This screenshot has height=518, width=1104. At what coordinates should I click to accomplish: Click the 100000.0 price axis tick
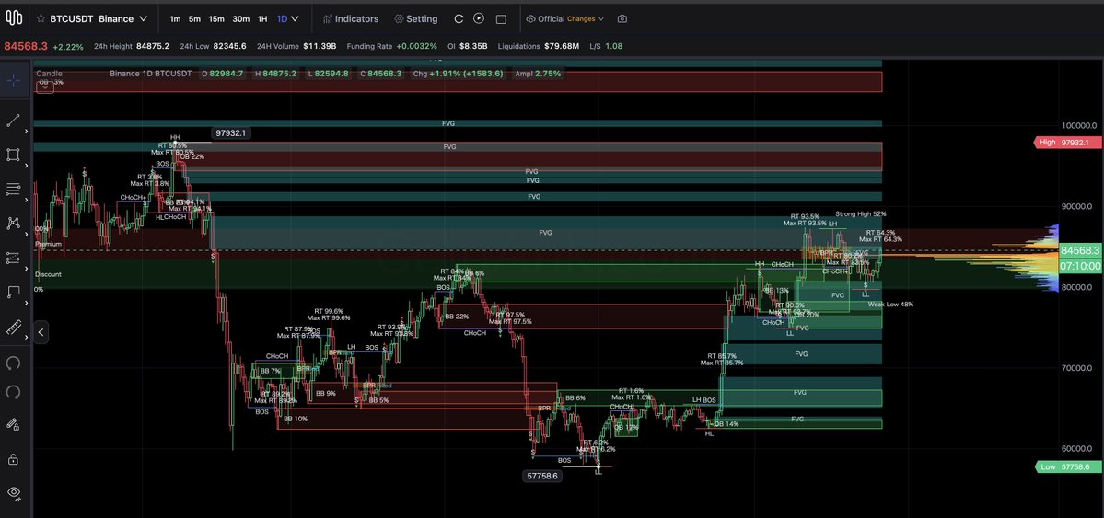pyautogui.click(x=1078, y=125)
